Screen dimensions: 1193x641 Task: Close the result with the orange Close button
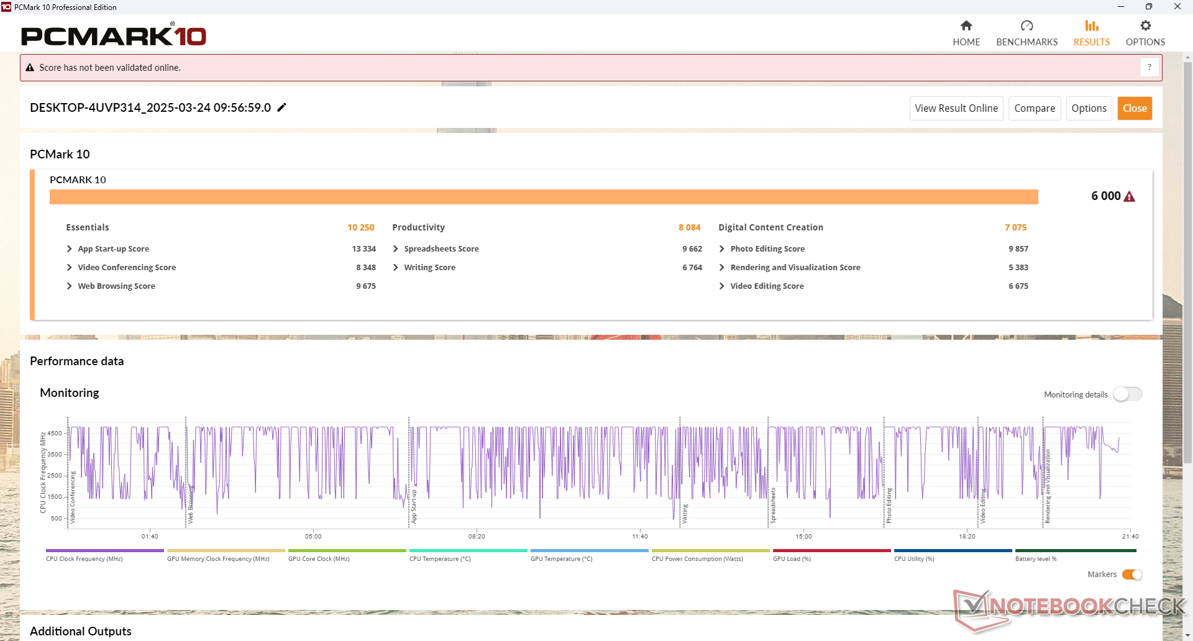pos(1135,108)
